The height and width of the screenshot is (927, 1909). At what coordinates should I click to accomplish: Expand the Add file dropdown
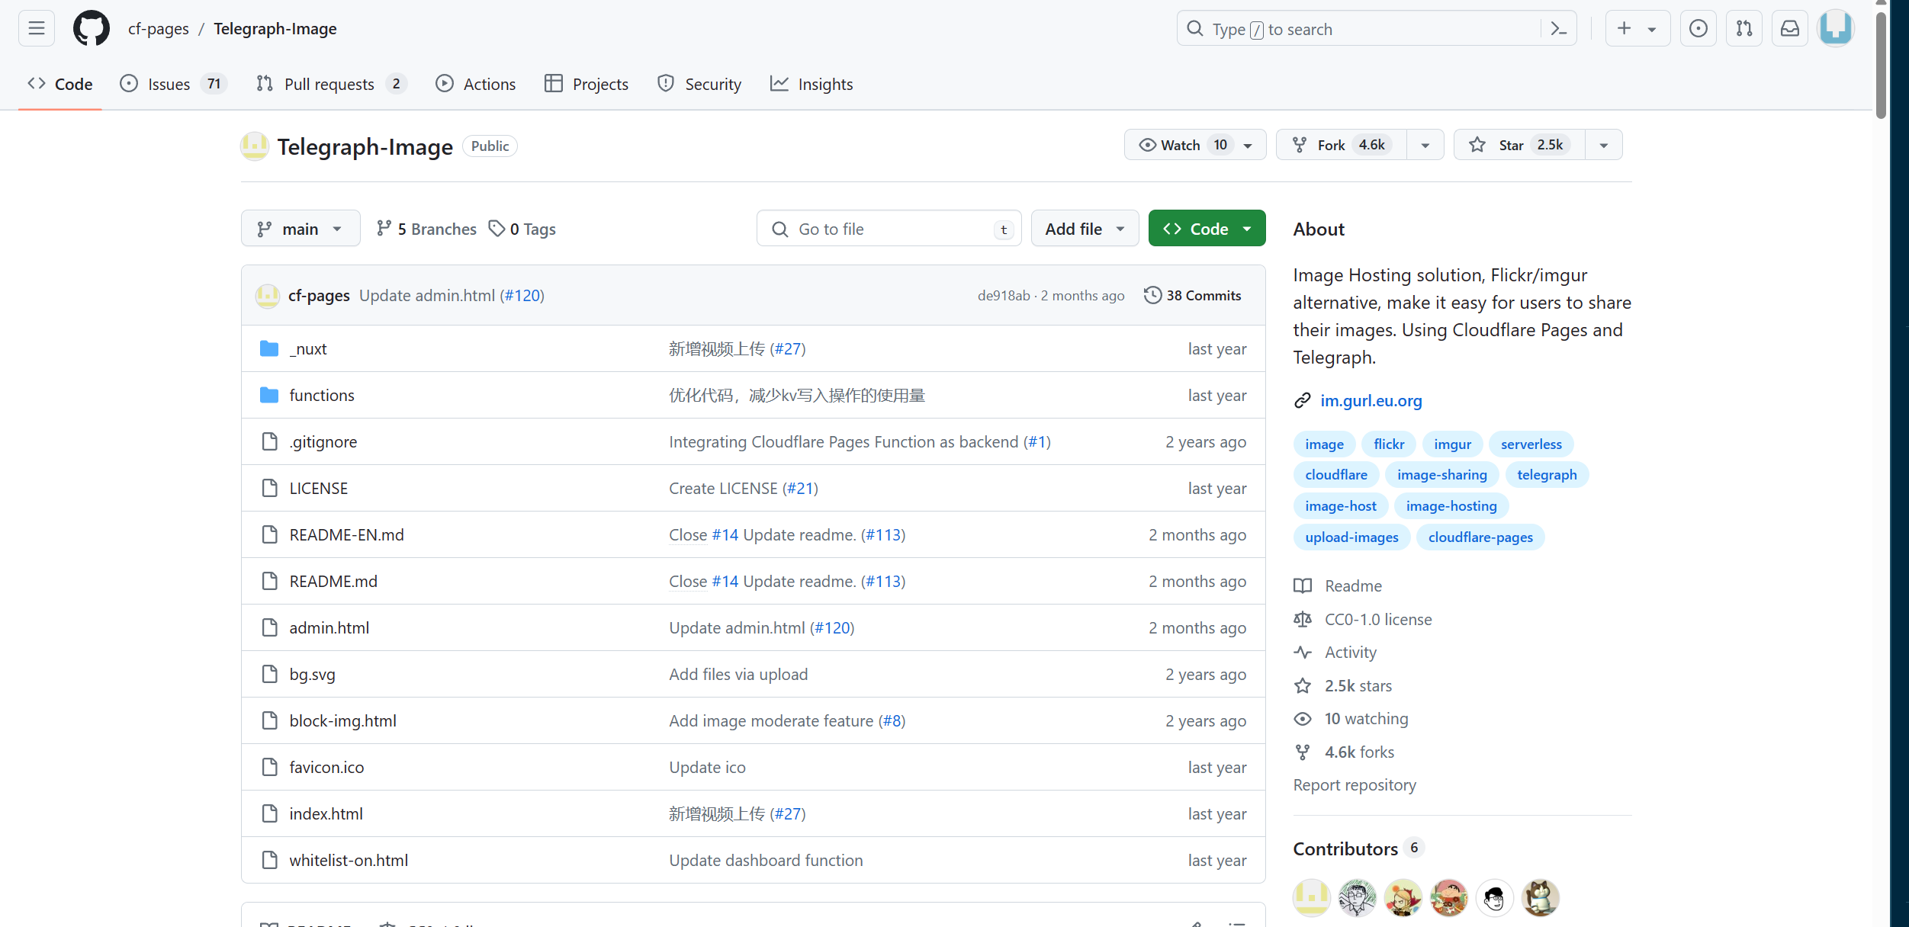1085,229
